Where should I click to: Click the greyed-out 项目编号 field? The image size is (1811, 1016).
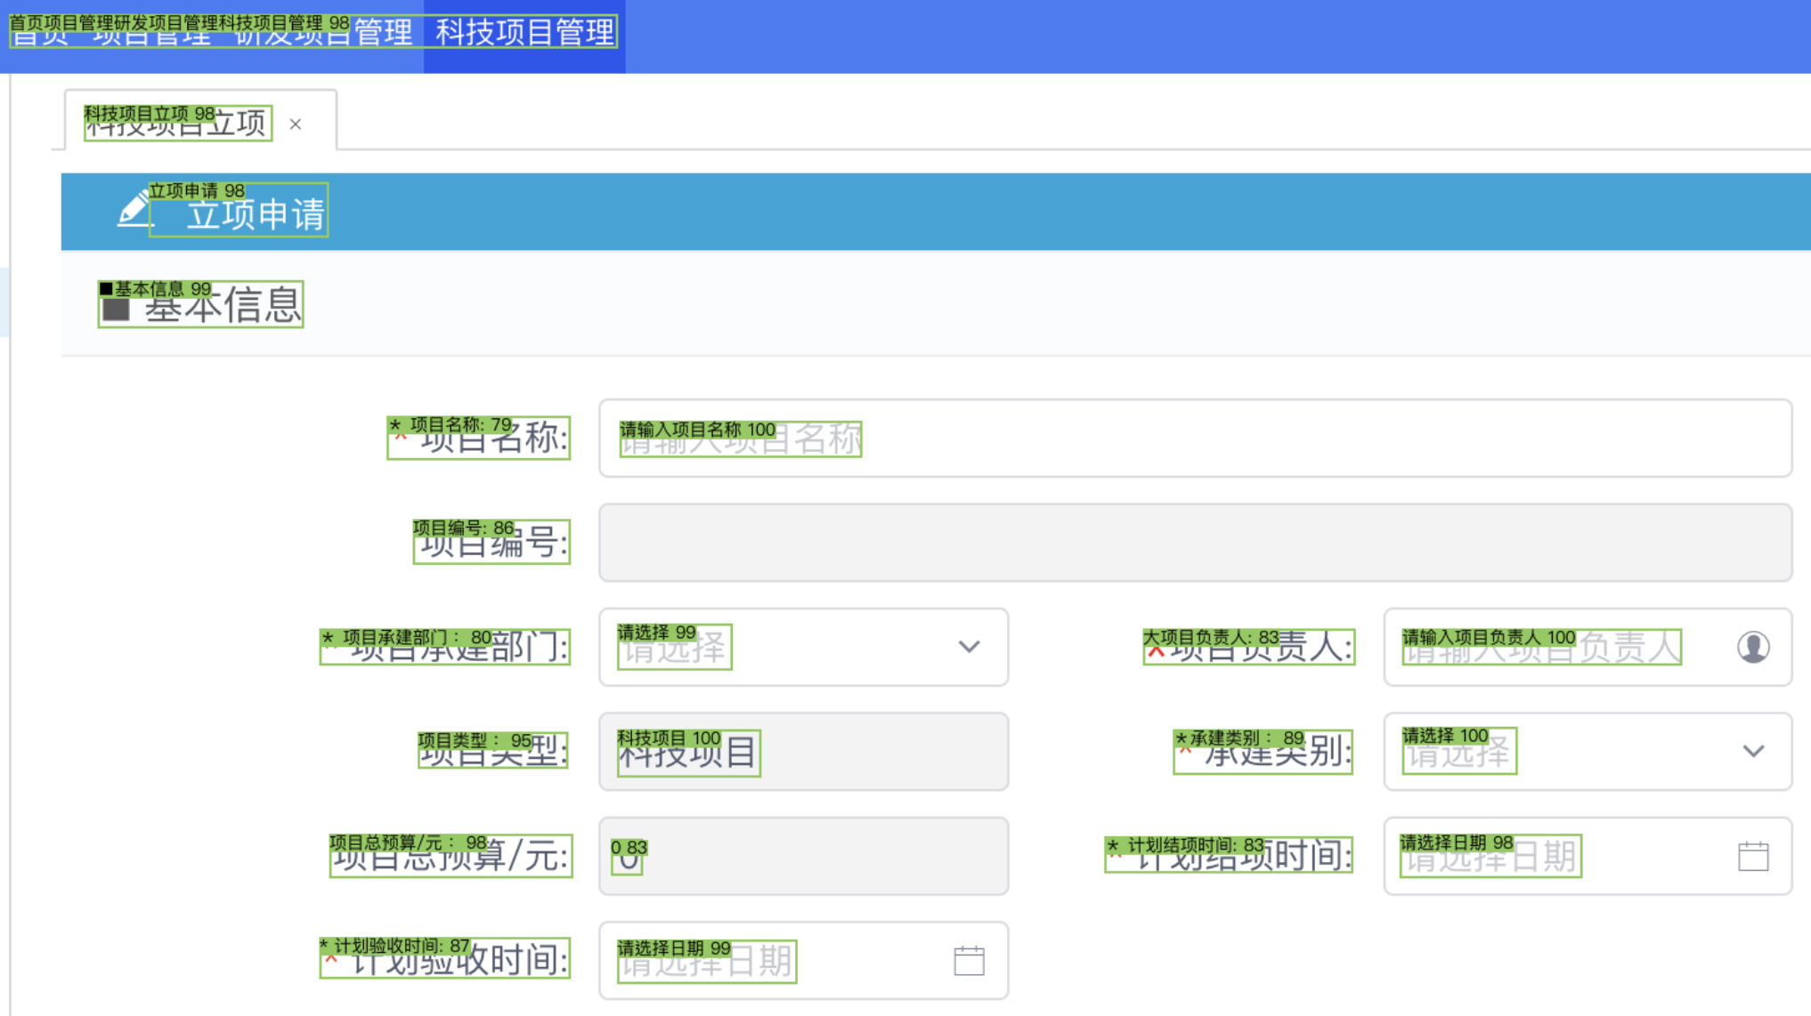pos(1193,542)
